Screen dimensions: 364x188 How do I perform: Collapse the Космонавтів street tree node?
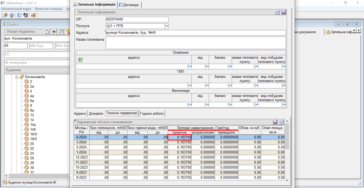pos(17,77)
